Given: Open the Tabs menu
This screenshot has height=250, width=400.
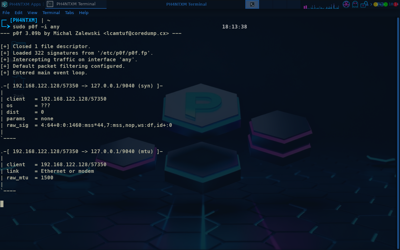Looking at the screenshot, I should (69, 13).
